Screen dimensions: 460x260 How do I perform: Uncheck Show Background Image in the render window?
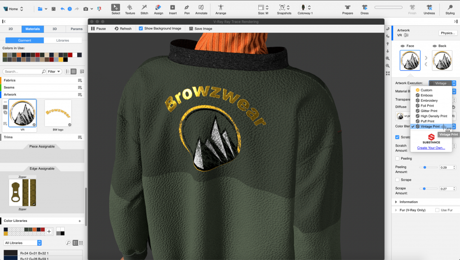pos(141,28)
